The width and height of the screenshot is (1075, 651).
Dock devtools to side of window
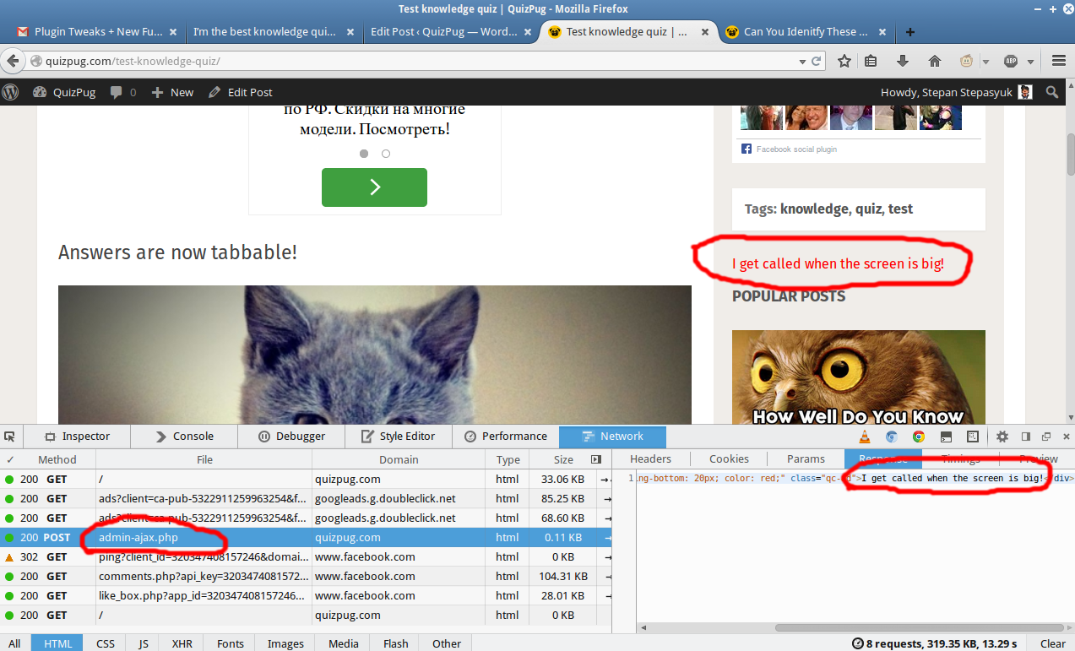coord(1026,437)
